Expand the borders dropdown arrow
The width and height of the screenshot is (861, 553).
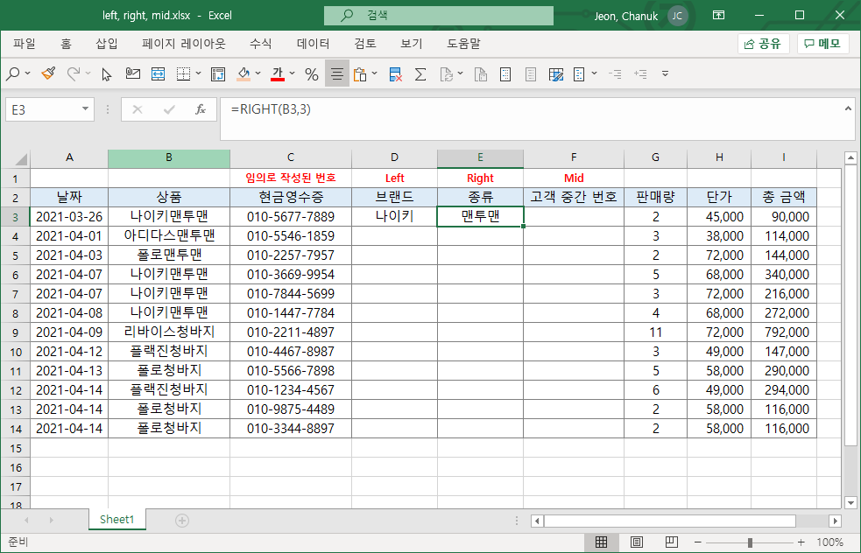pos(198,73)
